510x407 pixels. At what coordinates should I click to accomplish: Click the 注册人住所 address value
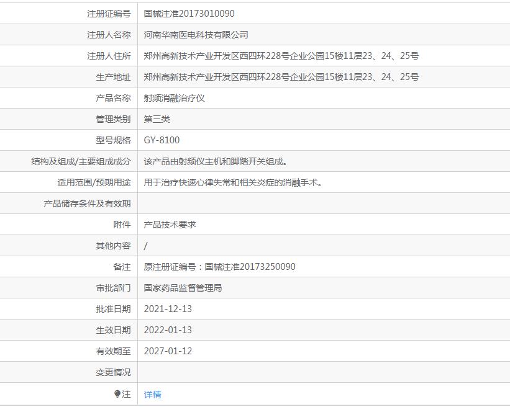(x=281, y=56)
